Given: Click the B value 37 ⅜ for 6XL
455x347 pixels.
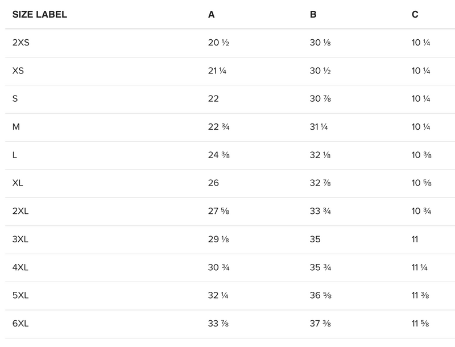Looking at the screenshot, I should tap(321, 324).
